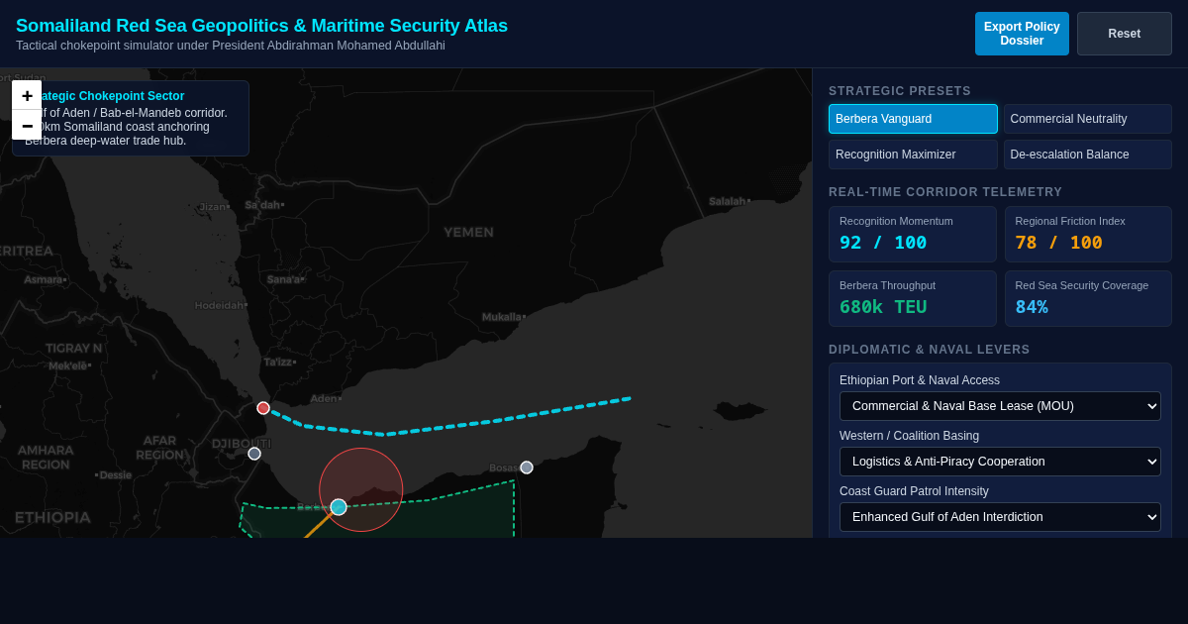The image size is (1188, 624).
Task: Open the Coast Guard Patrol Intensity dropdown
Action: tap(1000, 517)
